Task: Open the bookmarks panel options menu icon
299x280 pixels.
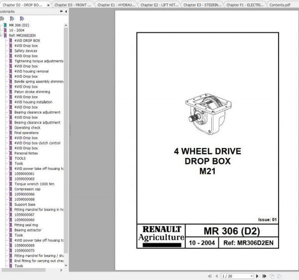Action: (61, 11)
